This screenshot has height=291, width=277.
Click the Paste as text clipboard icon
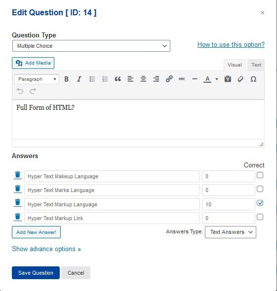click(228, 79)
